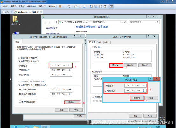Click 备用 DNS 服务器 field 202.99.166.4
The width and height of the screenshot is (176, 128).
(61, 94)
